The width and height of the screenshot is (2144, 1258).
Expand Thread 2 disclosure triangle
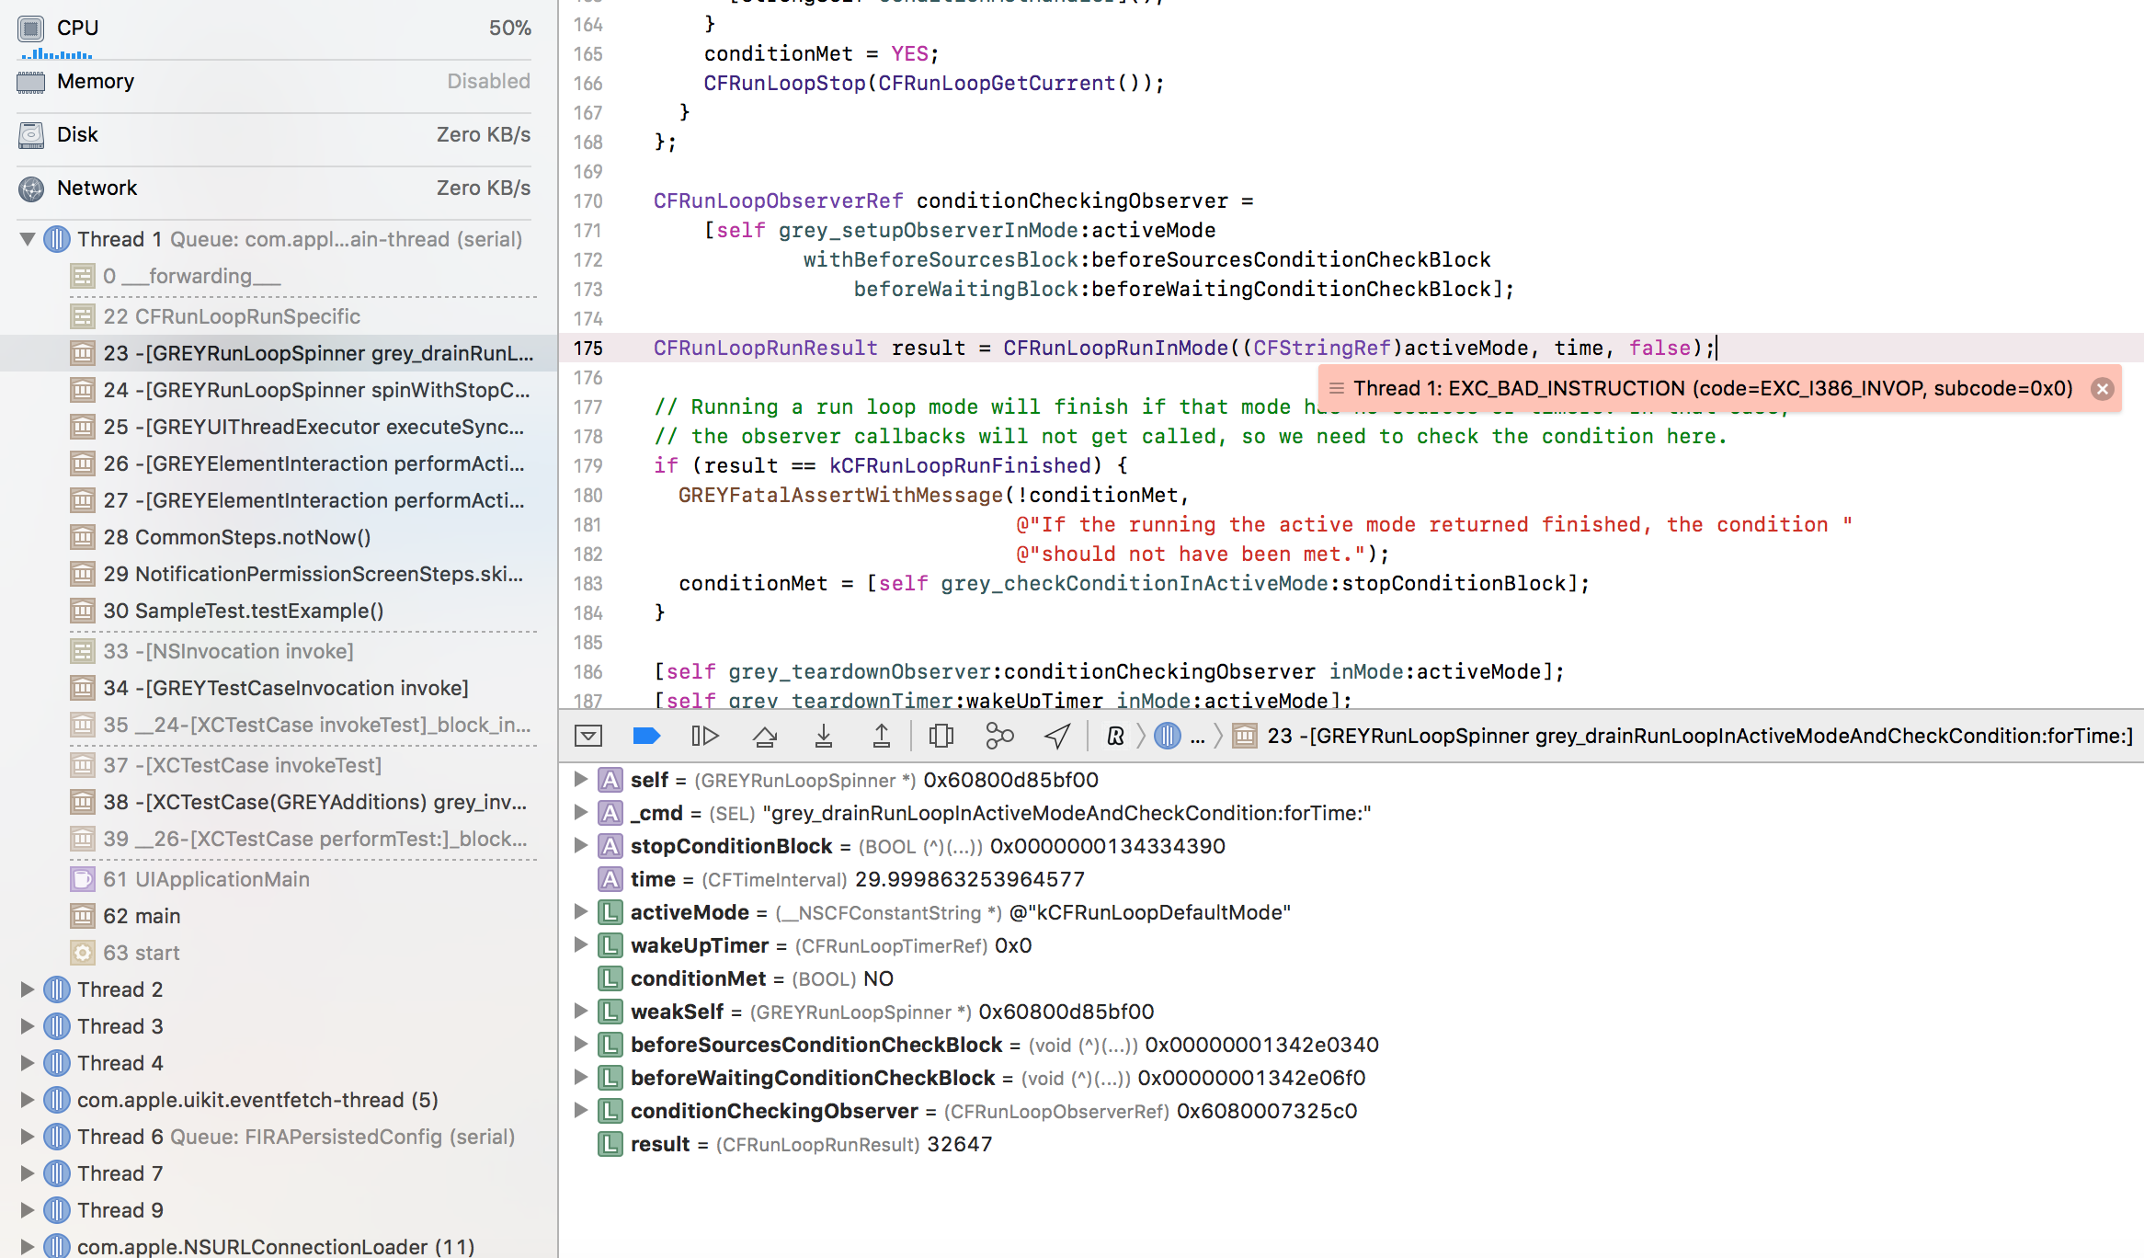click(28, 989)
